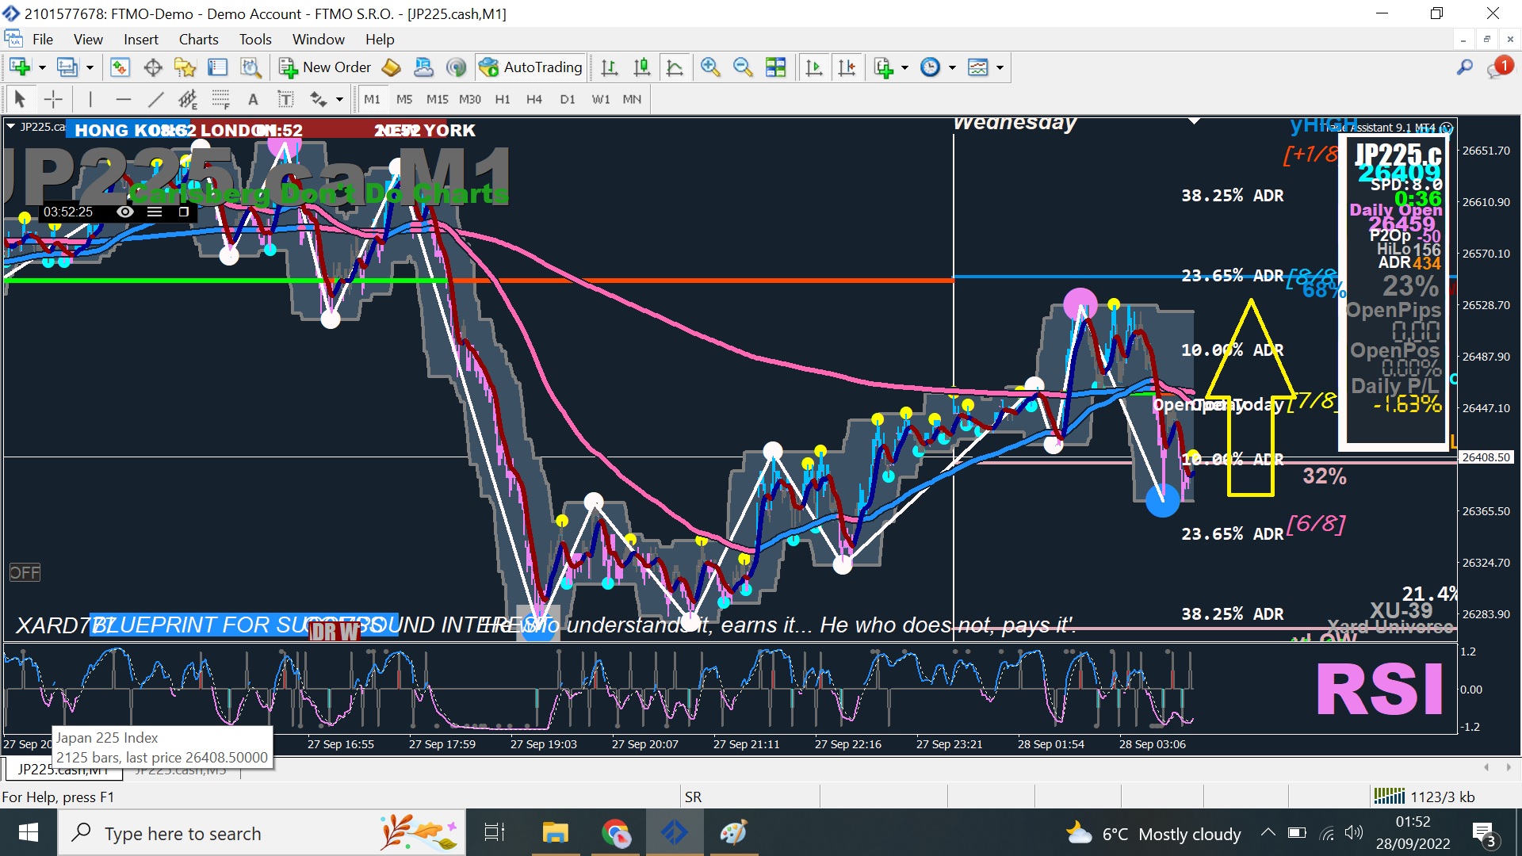This screenshot has width=1522, height=856.
Task: Toggle the eye visibility icon on chart
Action: coord(124,212)
